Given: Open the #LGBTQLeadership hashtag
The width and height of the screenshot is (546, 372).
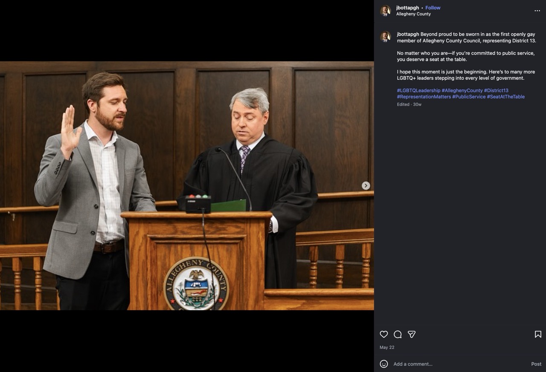Looking at the screenshot, I should pyautogui.click(x=418, y=90).
